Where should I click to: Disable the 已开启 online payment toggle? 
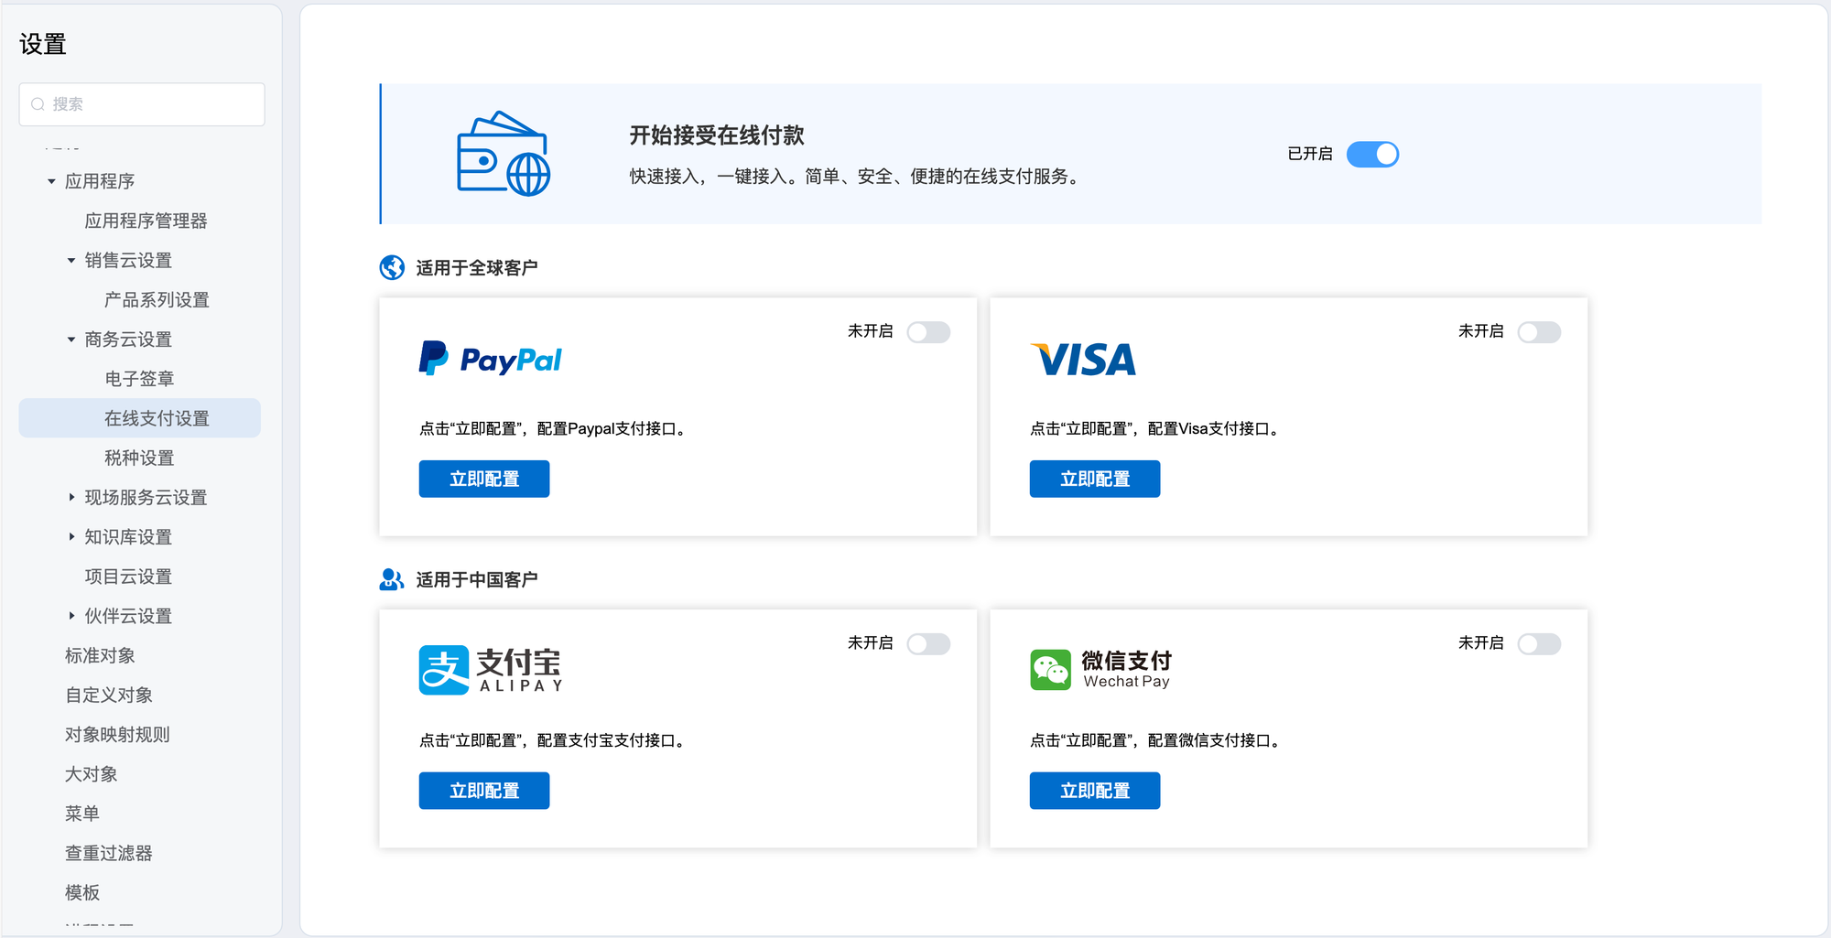coord(1371,154)
